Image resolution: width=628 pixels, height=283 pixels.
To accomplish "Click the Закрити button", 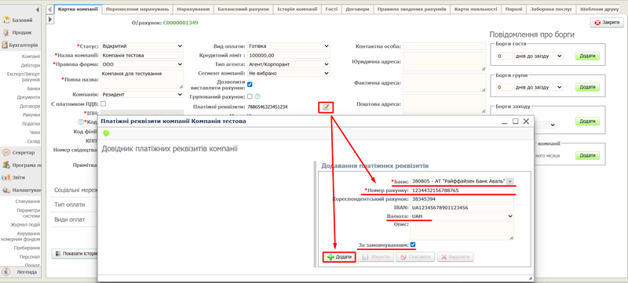I will (x=607, y=23).
